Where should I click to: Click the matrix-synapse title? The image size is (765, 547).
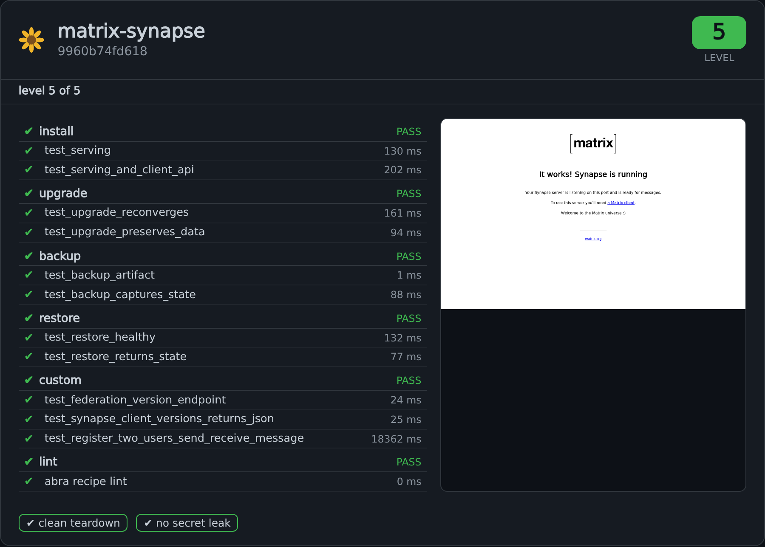[131, 31]
